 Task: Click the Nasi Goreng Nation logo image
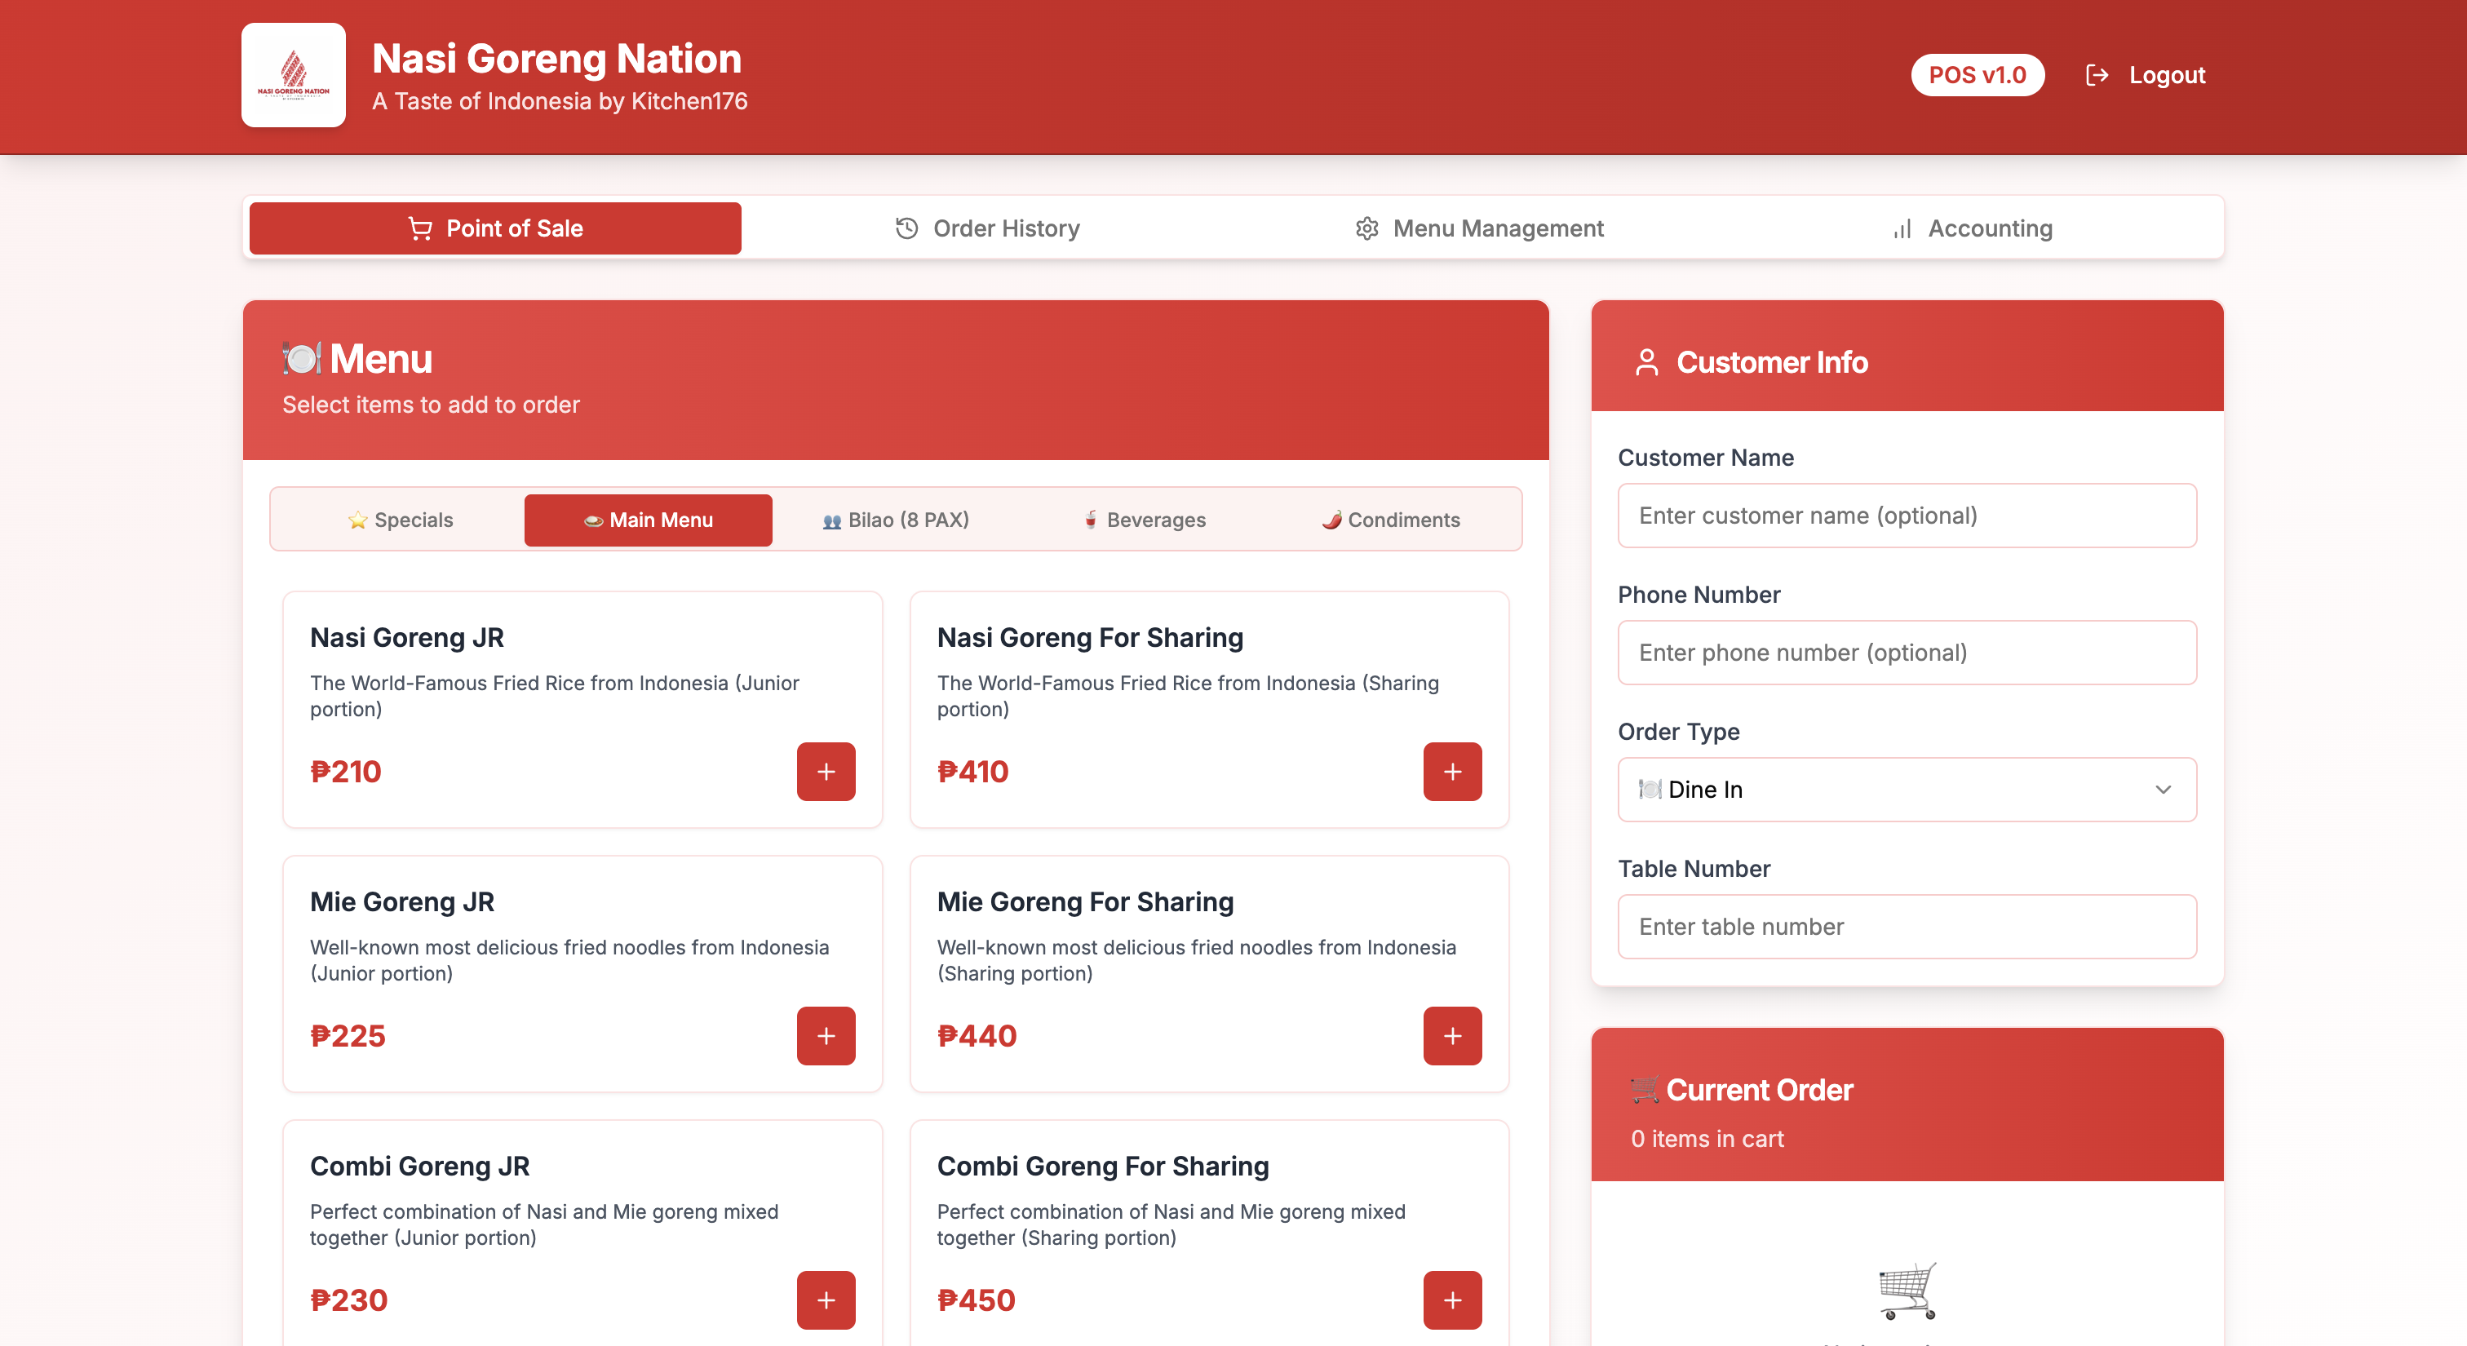pyautogui.click(x=293, y=75)
